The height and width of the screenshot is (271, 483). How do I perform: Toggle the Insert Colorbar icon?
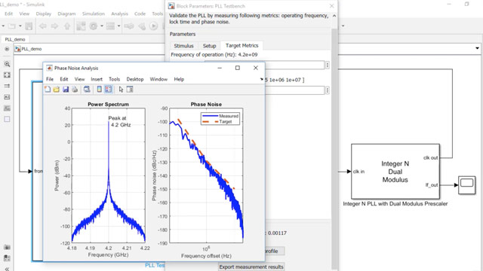click(99, 90)
